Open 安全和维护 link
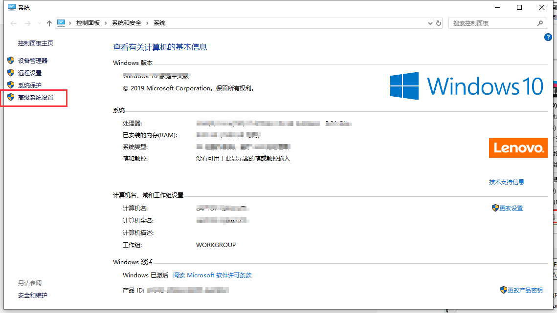 click(x=33, y=295)
